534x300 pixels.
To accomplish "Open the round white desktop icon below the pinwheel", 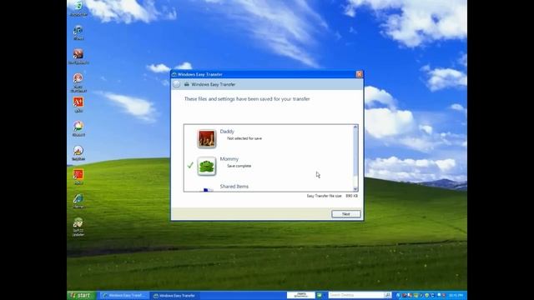I will pos(78,153).
